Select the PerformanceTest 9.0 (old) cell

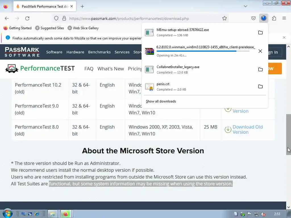40,109
